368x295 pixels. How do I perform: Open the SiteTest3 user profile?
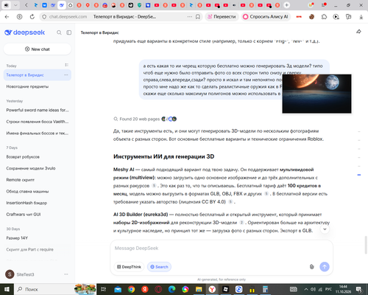pos(20,274)
